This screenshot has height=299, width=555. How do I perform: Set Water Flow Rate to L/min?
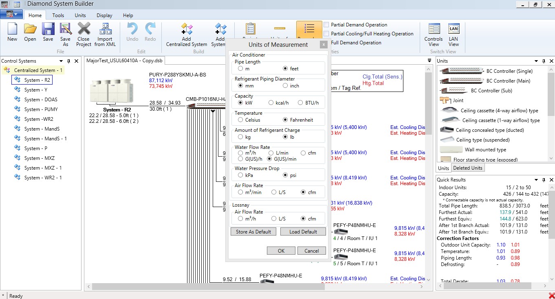(271, 153)
